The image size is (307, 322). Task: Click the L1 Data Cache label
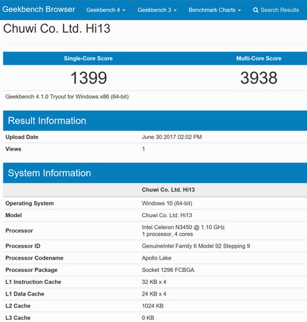click(x=25, y=294)
